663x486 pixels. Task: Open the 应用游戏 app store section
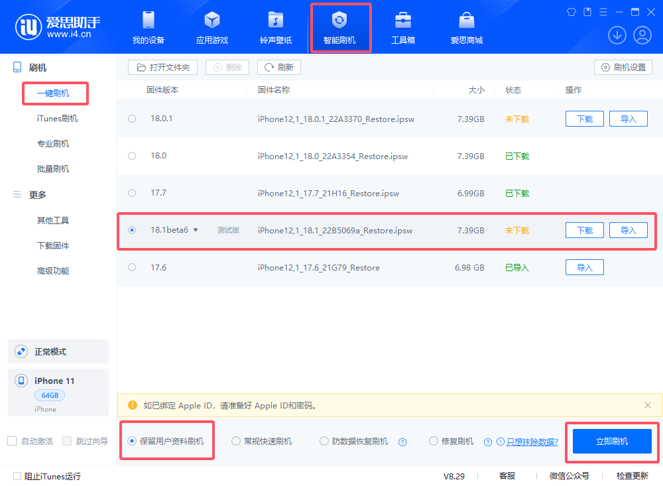pyautogui.click(x=211, y=27)
